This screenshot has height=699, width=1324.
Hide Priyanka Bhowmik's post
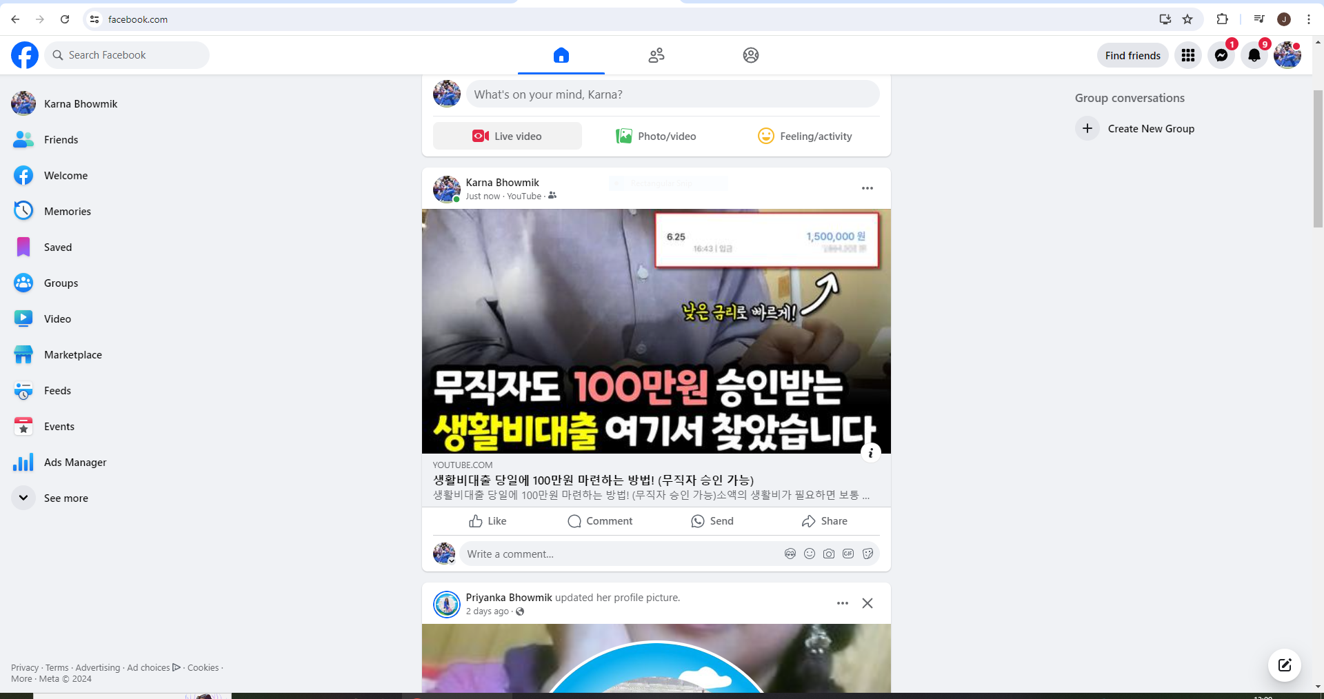click(867, 603)
